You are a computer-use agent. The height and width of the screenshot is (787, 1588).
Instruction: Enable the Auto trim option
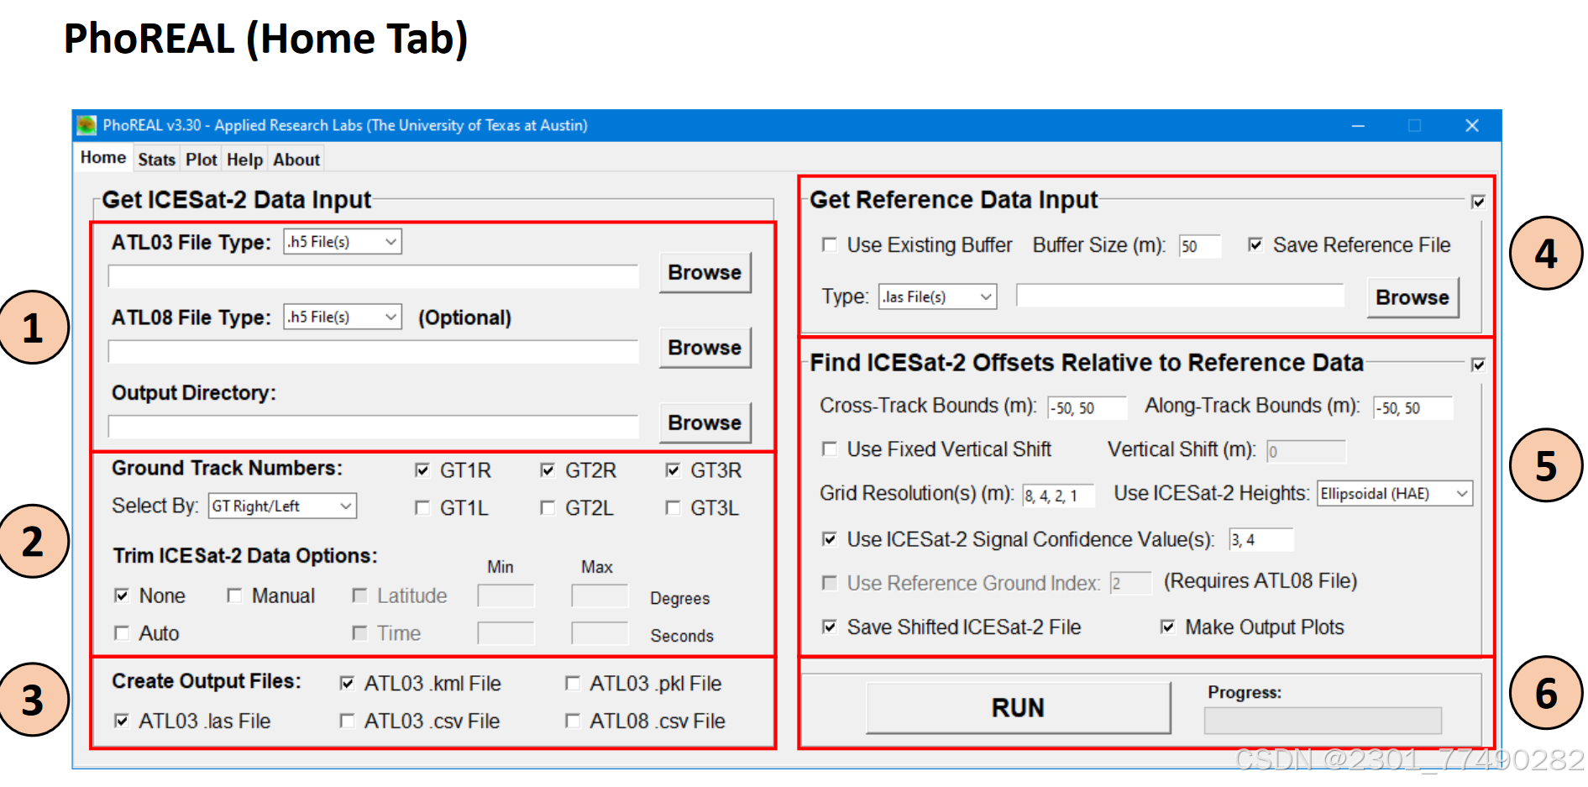click(x=122, y=632)
